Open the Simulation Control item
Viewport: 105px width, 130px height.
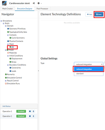pos(14,78)
